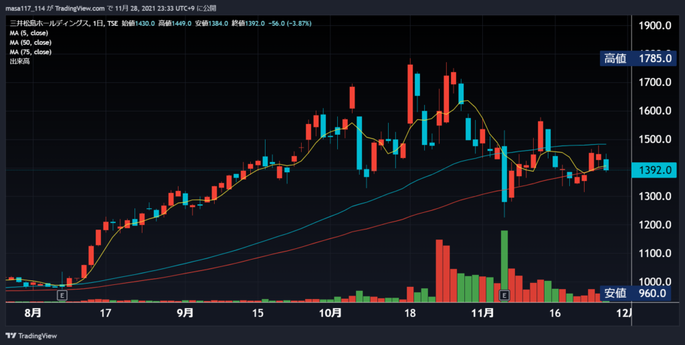Screen dimensions: 685x345
Task: Select the MA (50, close) indicator label
Action: click(x=31, y=43)
